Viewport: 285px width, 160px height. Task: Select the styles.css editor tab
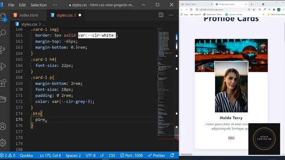pyautogui.click(x=66, y=15)
